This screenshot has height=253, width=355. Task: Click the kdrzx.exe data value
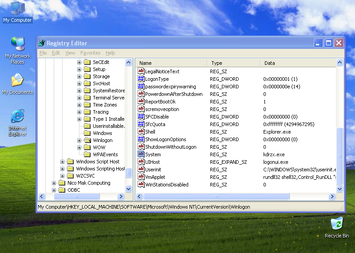coord(274,154)
